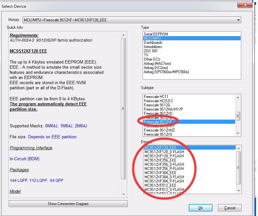Pick device MC9S12XF384_EEE
Image resolution: width=258 pixels, height=216 pixels.
[x=190, y=173]
